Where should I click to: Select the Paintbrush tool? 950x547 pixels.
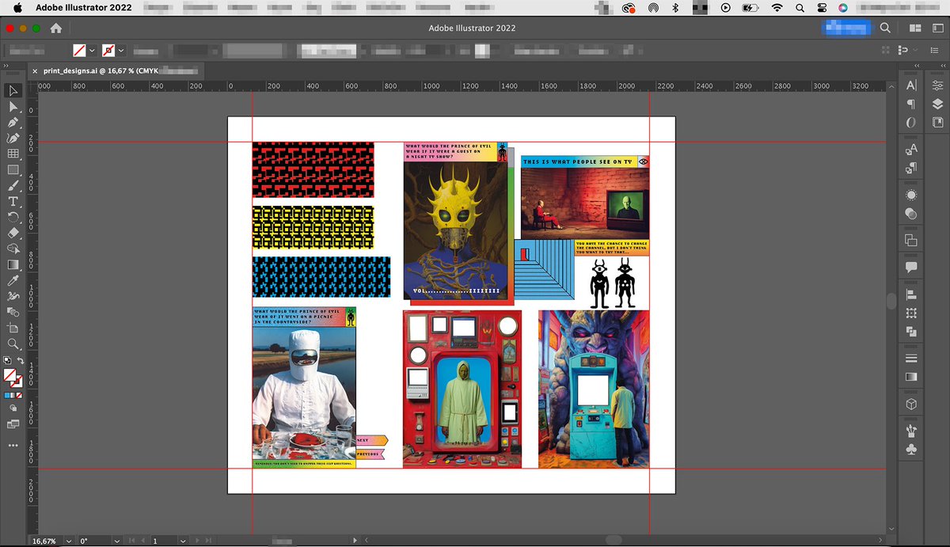(x=13, y=186)
